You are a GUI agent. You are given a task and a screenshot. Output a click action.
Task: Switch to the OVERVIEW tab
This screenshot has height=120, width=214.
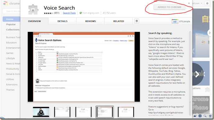34,21
